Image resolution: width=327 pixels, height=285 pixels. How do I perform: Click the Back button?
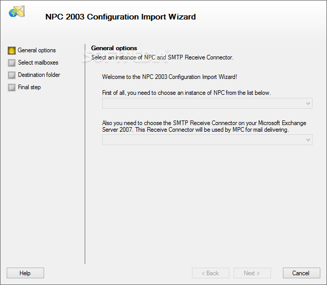click(x=210, y=273)
